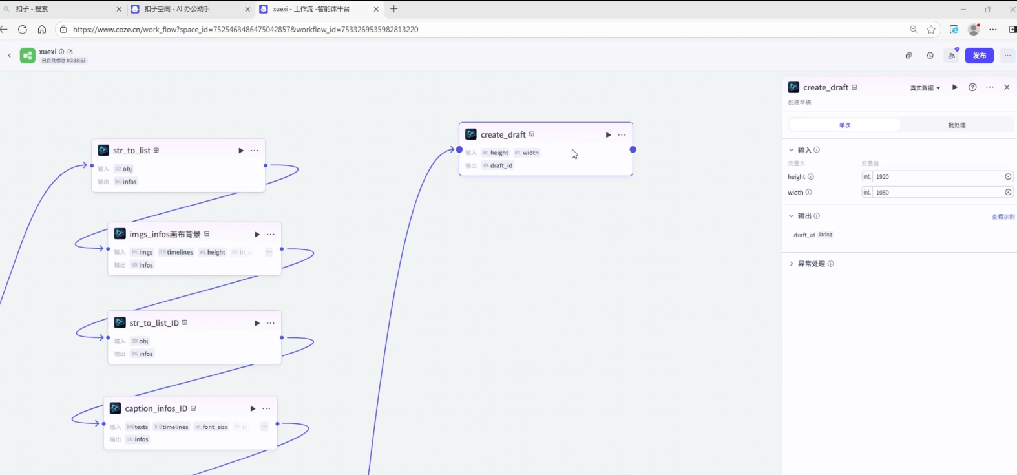Run the create_draft node from side panel
1017x475 pixels.
pos(954,87)
